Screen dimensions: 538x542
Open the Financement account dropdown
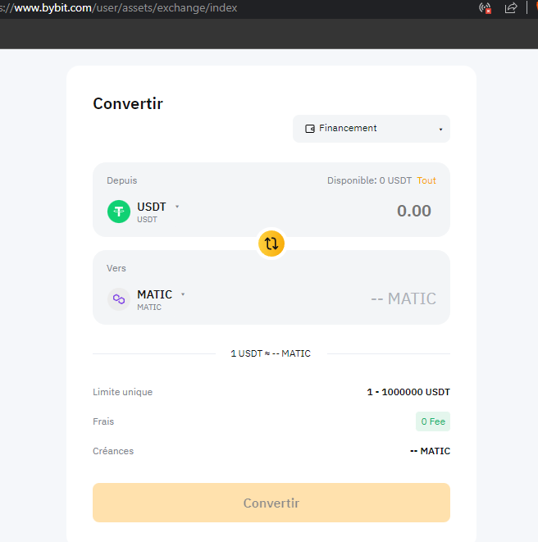coord(372,129)
